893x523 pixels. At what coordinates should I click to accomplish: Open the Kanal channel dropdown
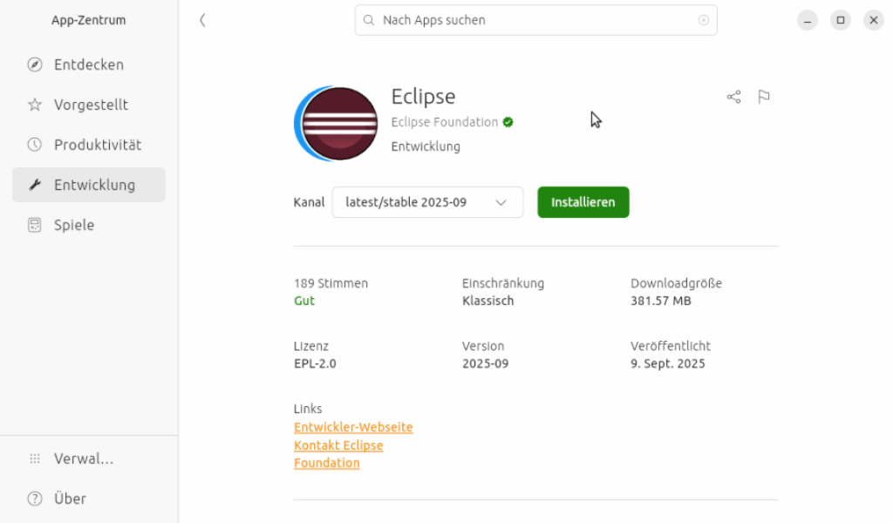point(427,202)
